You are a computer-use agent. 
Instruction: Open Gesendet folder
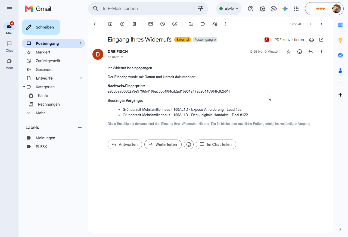(x=53, y=69)
